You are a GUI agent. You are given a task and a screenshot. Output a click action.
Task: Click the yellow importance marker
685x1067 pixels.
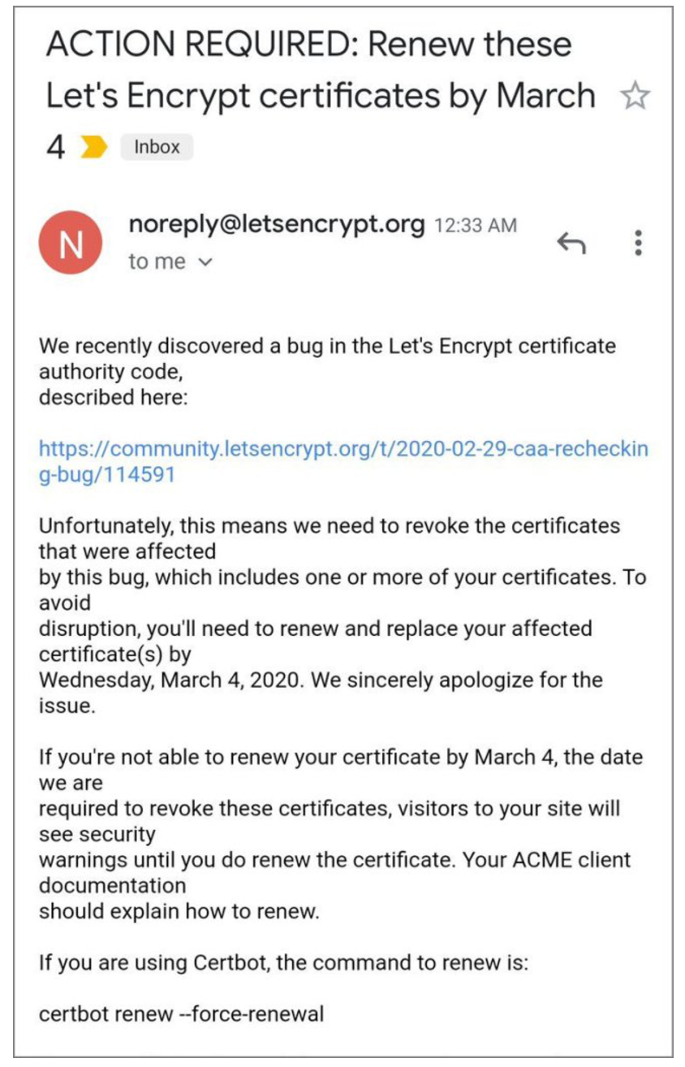(94, 148)
